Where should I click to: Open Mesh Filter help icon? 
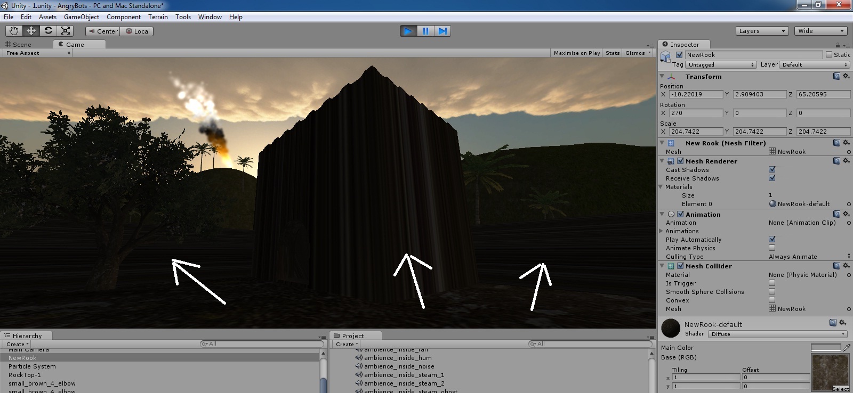tap(836, 143)
